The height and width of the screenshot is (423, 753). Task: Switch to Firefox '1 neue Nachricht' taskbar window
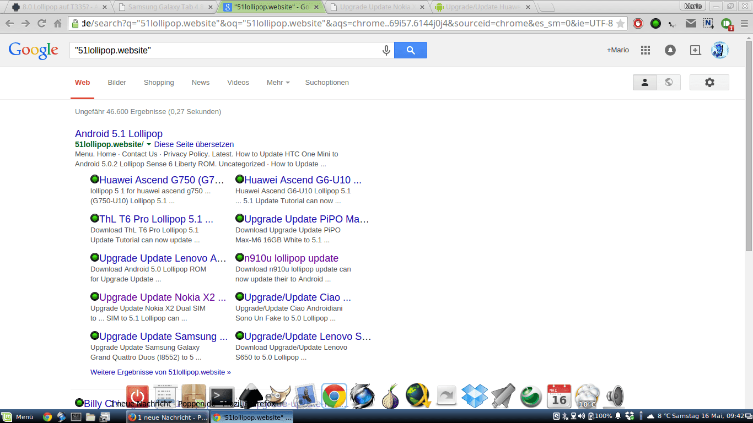click(167, 417)
